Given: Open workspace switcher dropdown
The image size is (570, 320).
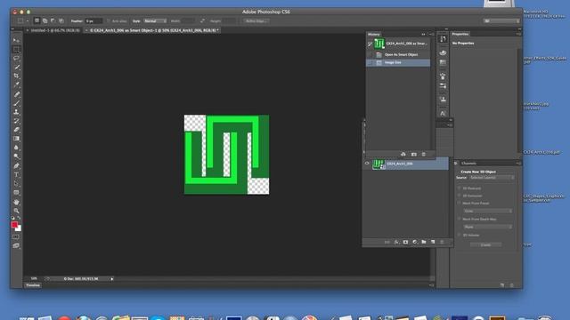Looking at the screenshot, I should point(501,21).
